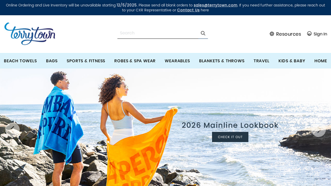Follow the Contact Us banner link
The image size is (331, 186).
click(188, 10)
